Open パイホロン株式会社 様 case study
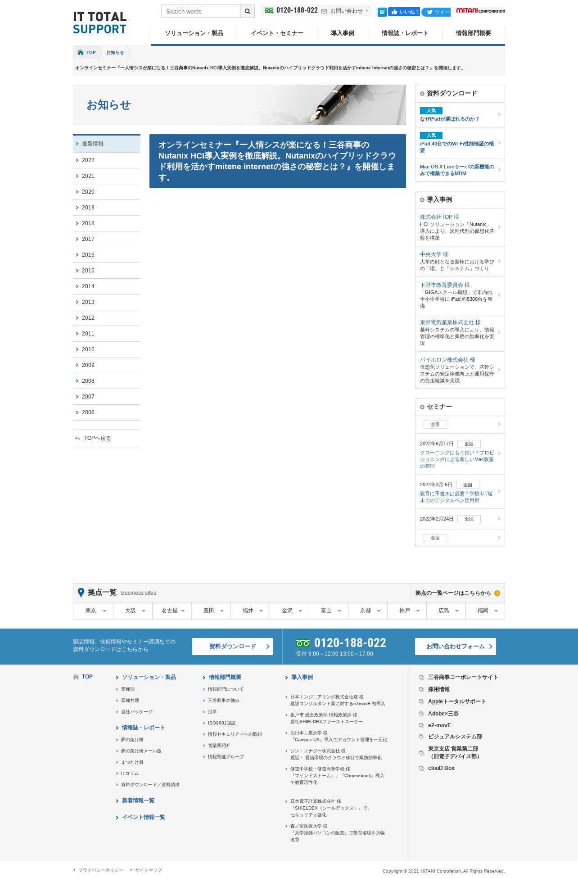 click(x=460, y=370)
